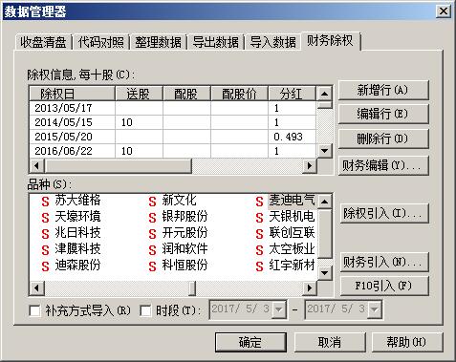Image resolution: width=456 pixels, height=362 pixels.
Task: Select the 2016/06/22 row
Action: click(x=173, y=151)
